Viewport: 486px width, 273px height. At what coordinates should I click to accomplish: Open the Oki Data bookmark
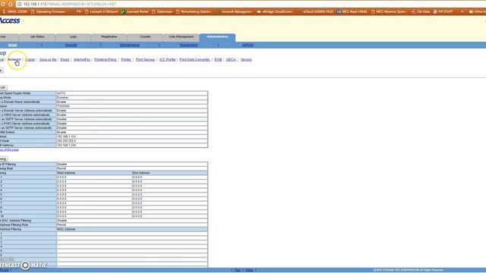coord(421,11)
